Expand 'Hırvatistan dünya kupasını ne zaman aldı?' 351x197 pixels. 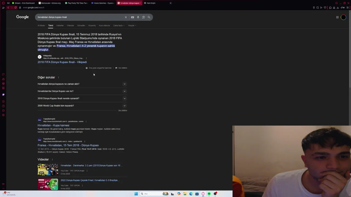[82, 84]
